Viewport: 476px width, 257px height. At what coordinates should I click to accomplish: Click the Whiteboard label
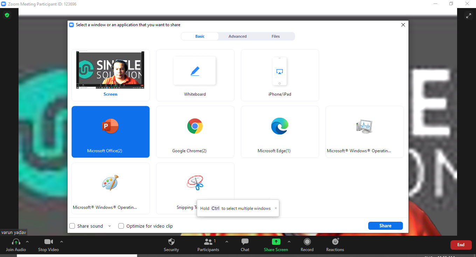(x=195, y=94)
